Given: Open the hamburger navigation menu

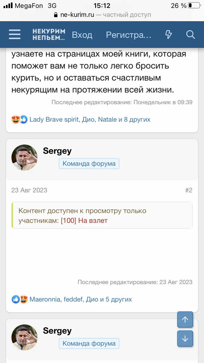Looking at the screenshot, I should coord(15,35).
